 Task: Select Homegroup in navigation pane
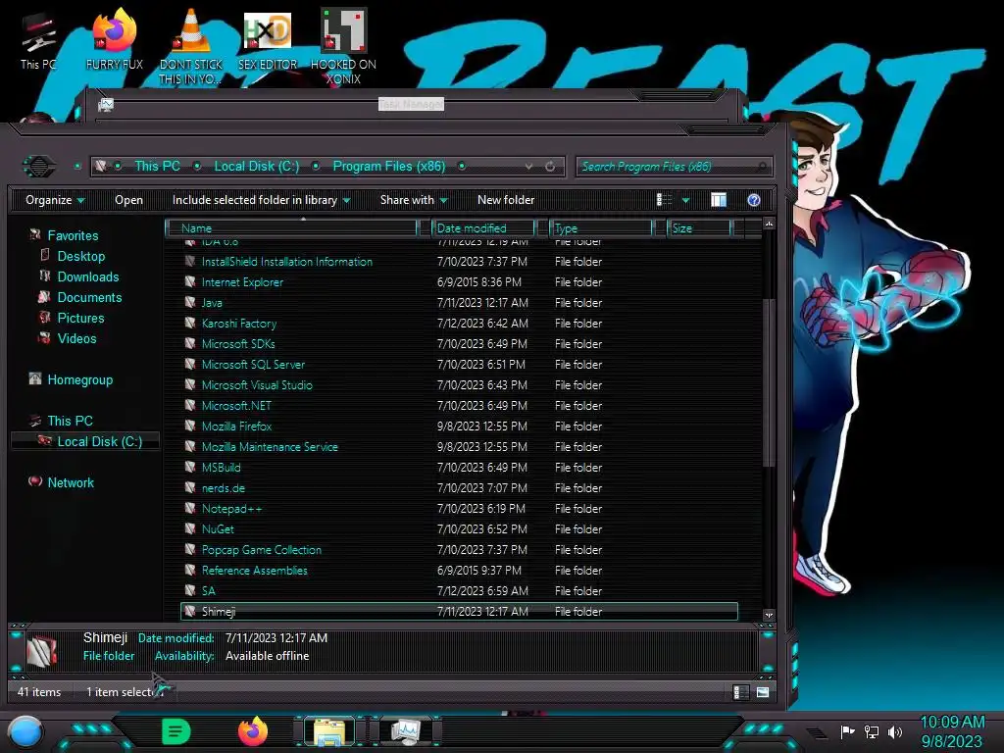[79, 379]
